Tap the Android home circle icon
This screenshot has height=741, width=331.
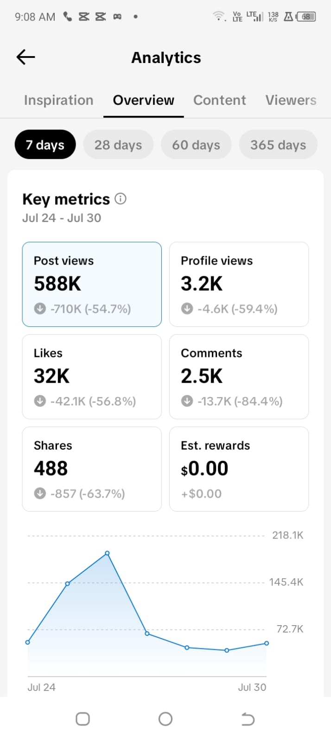(165, 719)
